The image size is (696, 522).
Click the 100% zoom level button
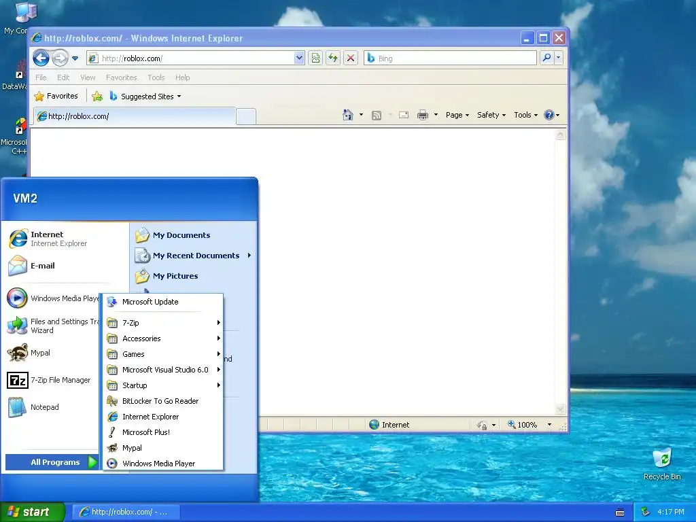(523, 425)
